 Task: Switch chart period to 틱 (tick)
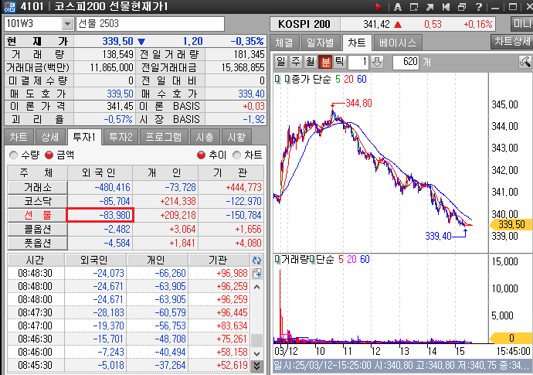(339, 62)
